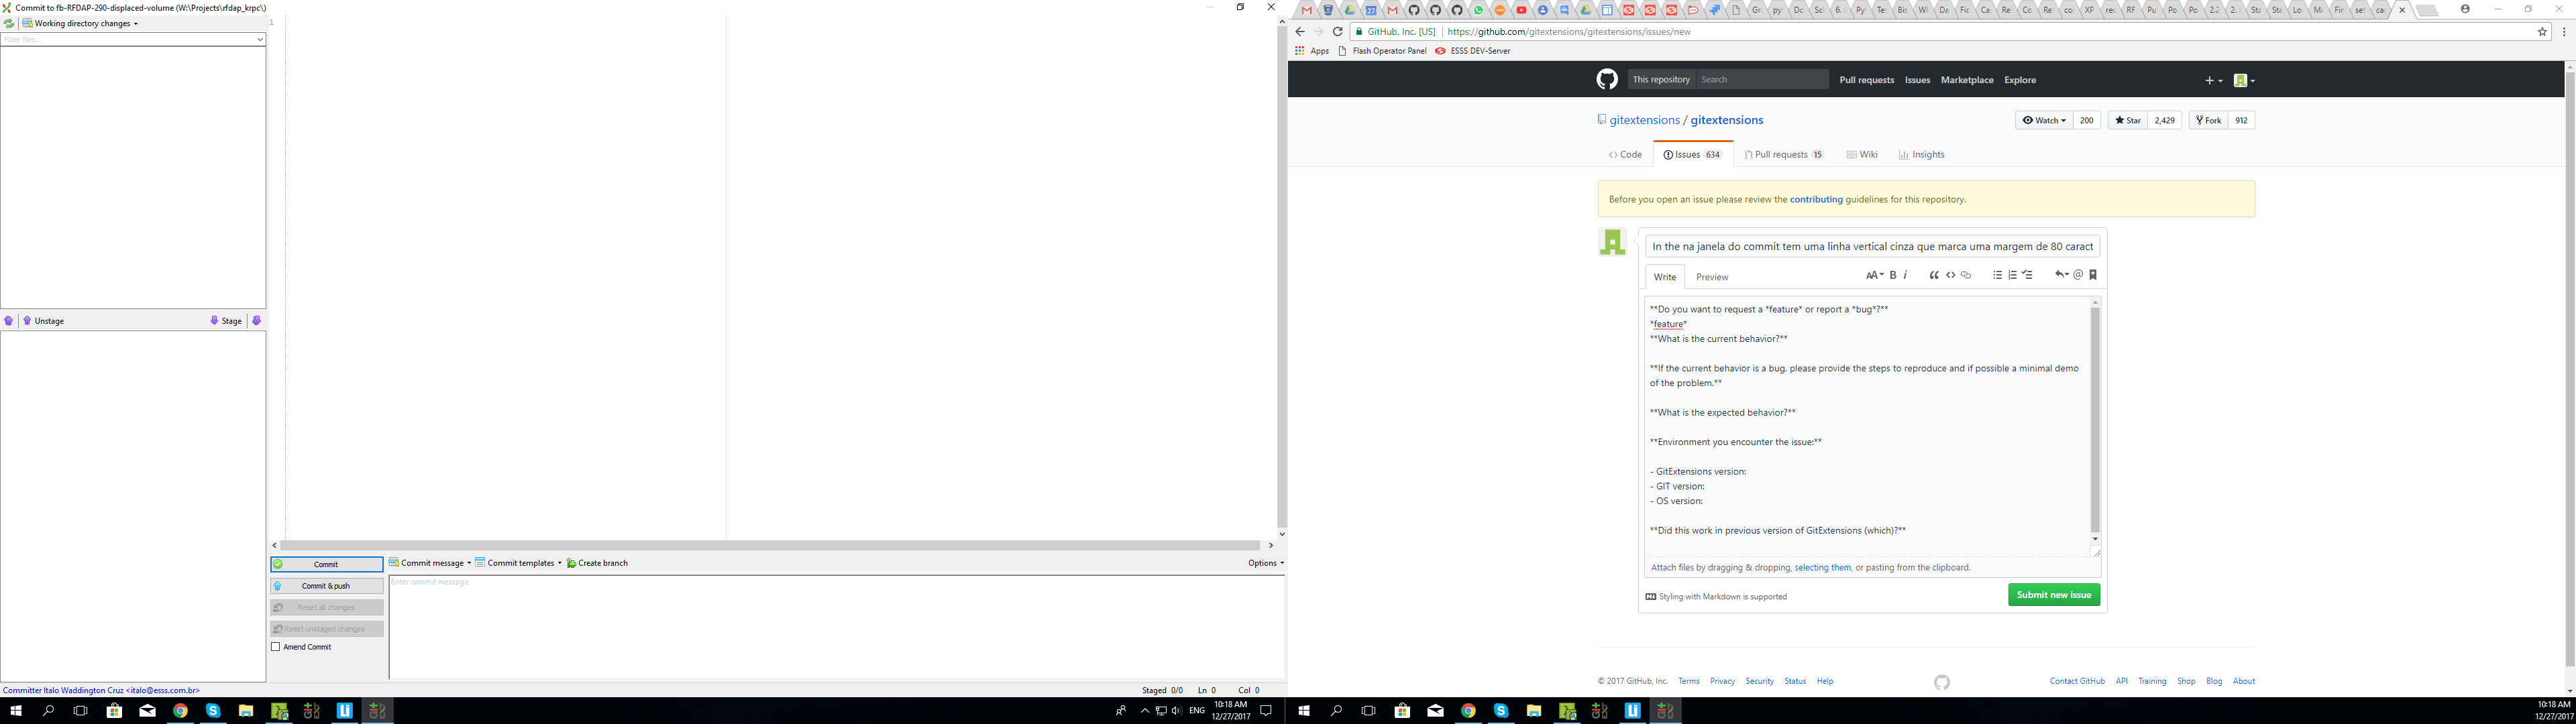Open the Pull requests tab
Image resolution: width=2576 pixels, height=724 pixels.
1783,154
